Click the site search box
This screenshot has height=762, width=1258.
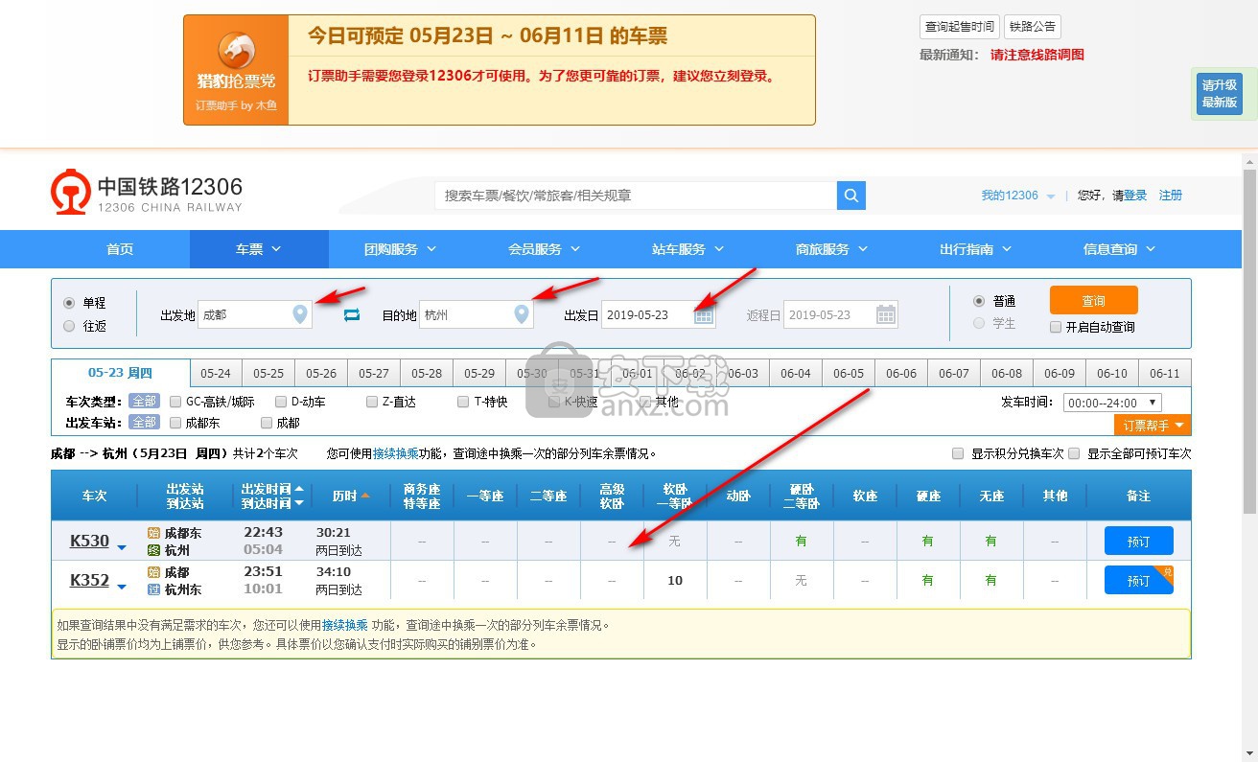(636, 196)
